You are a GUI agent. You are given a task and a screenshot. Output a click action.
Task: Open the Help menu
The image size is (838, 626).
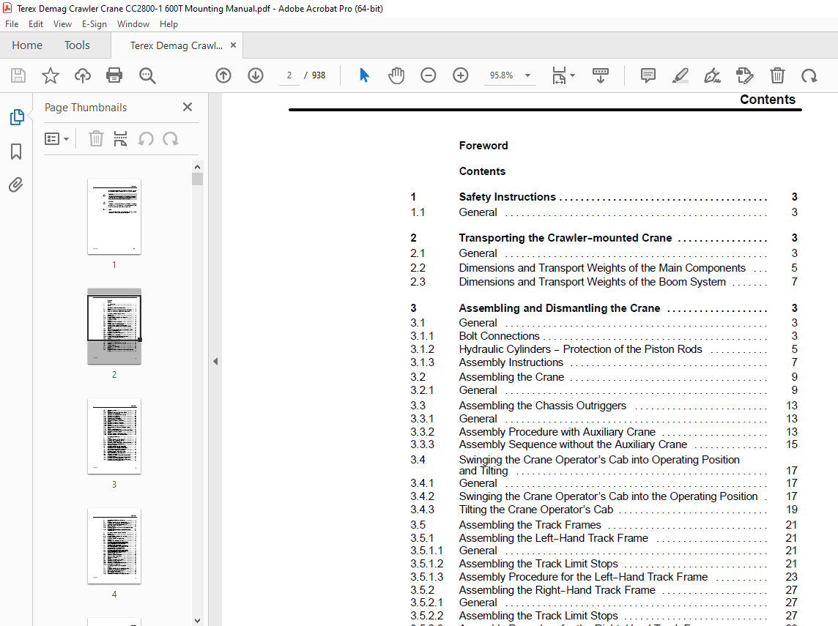pyautogui.click(x=168, y=24)
